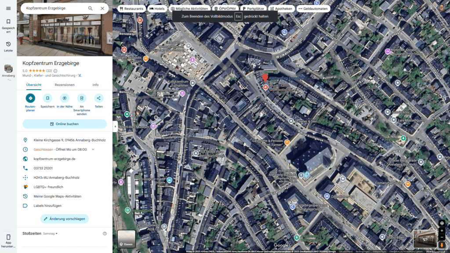Click the red Kopfzentrum Erzgebirge map pin
Screen dimensions: 450x253
[x=265, y=77]
